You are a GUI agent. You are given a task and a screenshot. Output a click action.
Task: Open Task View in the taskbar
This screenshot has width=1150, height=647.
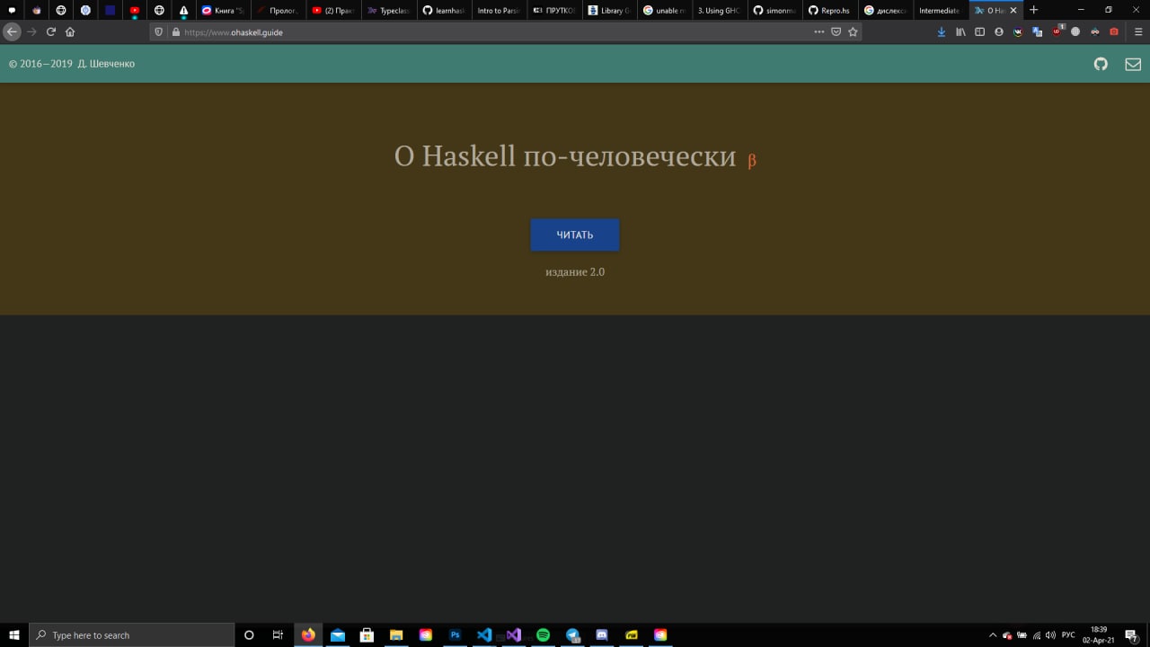pyautogui.click(x=278, y=634)
